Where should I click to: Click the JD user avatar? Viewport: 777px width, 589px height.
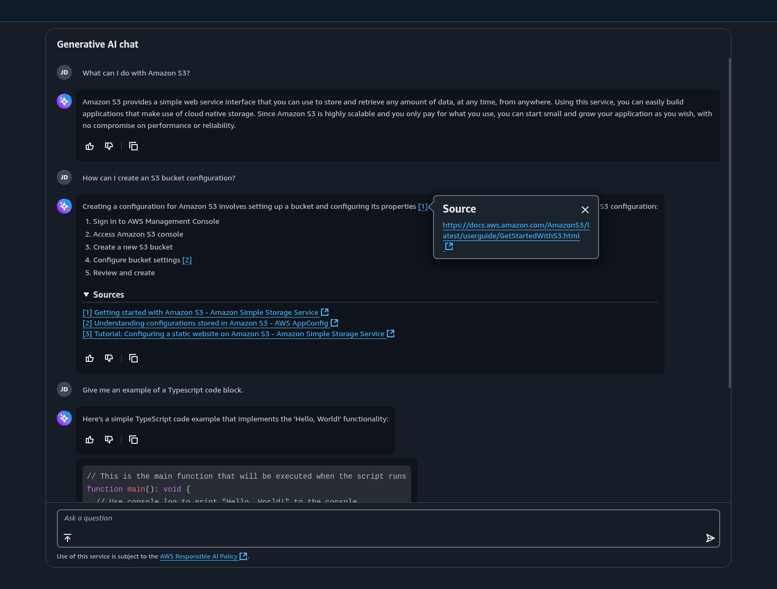pos(64,72)
